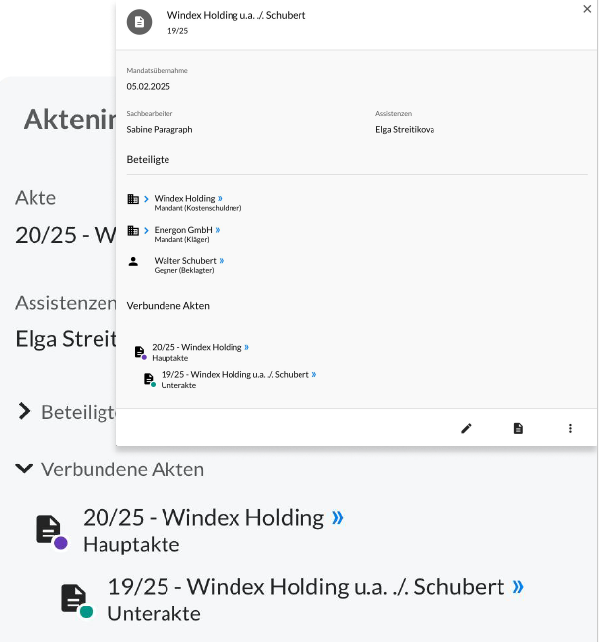Viewport: 599px width, 642px height.
Task: Expand the Energon GmbH participant entry
Action: pos(146,230)
